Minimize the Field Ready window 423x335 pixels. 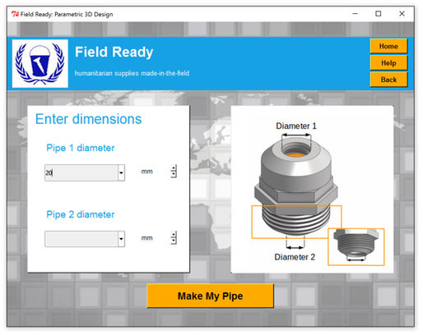[355, 14]
